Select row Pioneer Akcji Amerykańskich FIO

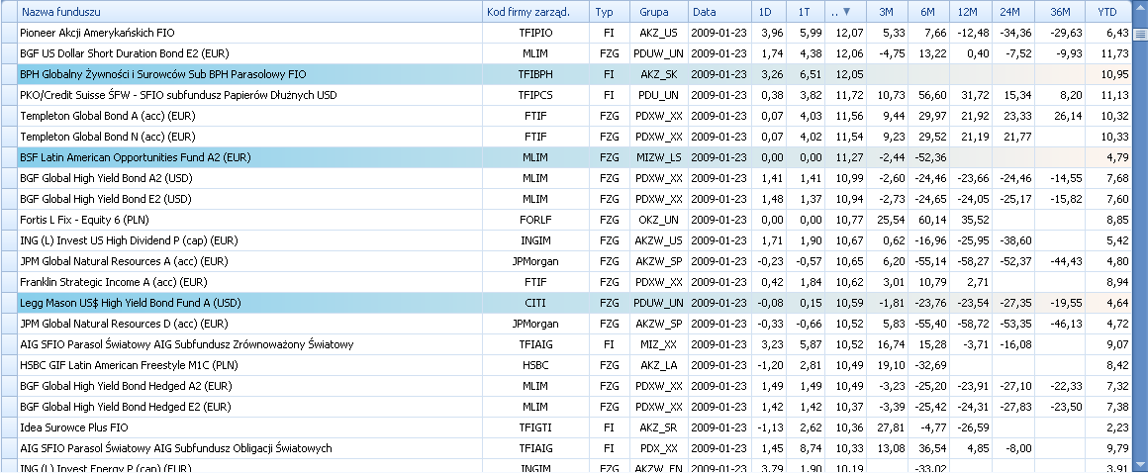(575, 33)
